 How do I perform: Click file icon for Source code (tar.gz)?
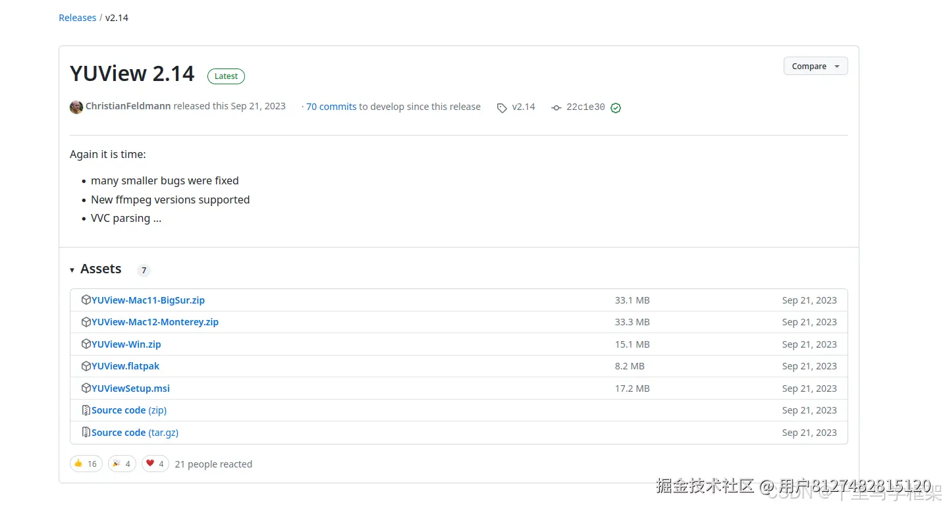click(86, 433)
